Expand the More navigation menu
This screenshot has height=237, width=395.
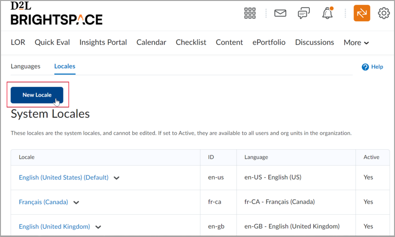pos(356,42)
